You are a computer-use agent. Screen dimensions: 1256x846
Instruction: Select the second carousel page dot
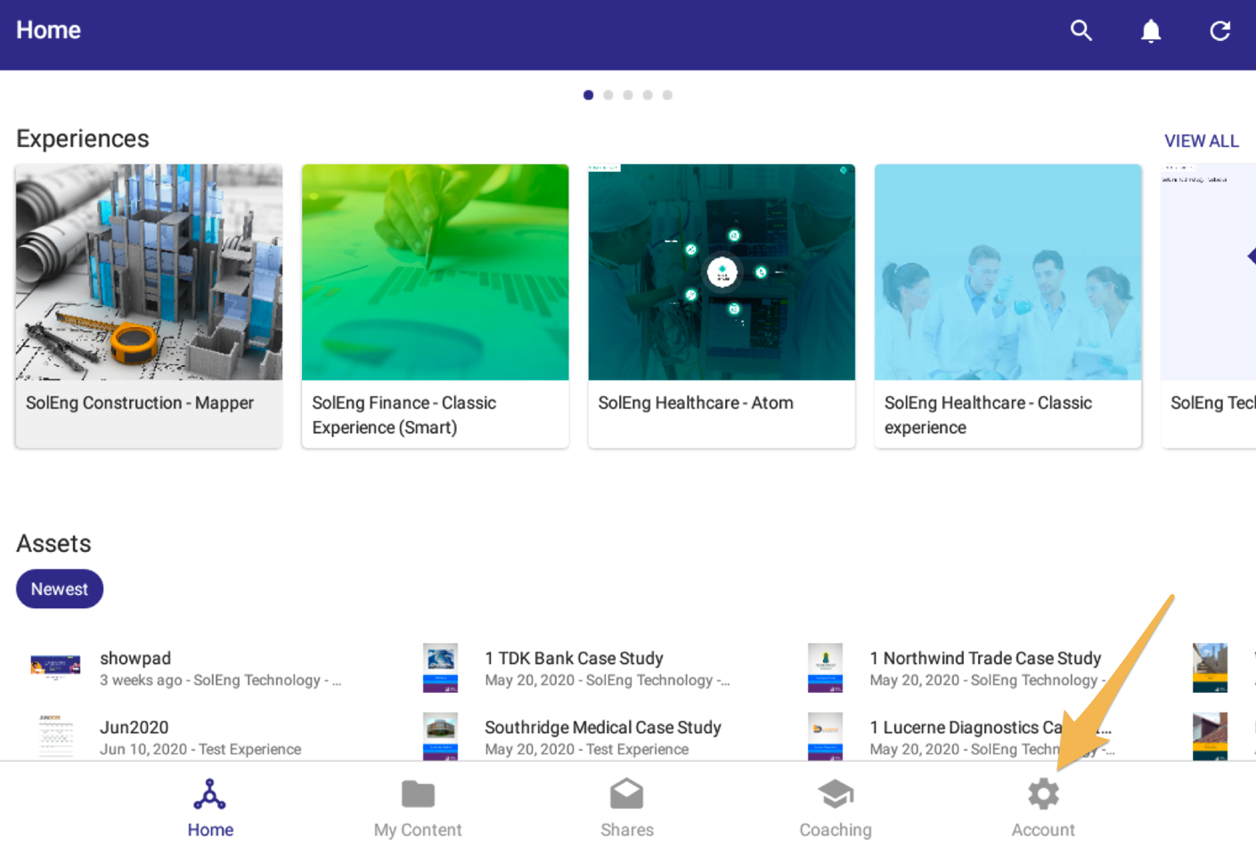(608, 95)
